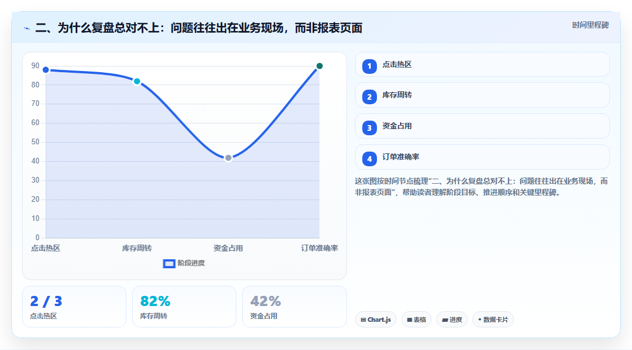Image resolution: width=632 pixels, height=350 pixels.
Task: Click the 资金占用 caption under 42%
Action: click(x=264, y=316)
